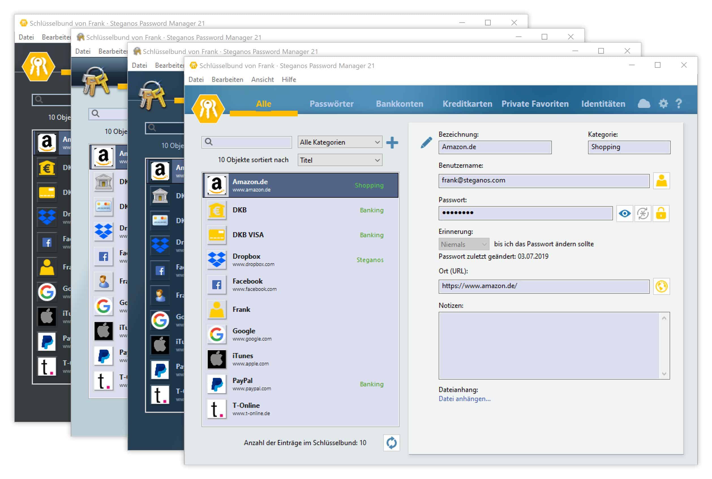Click the hexagon logo in the dark back window
The image size is (712, 479).
(x=38, y=66)
